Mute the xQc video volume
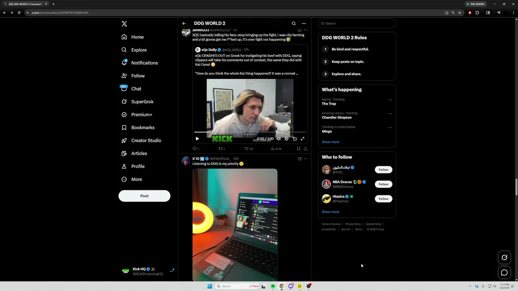Viewport: 518px width, 291px height. coord(278,139)
